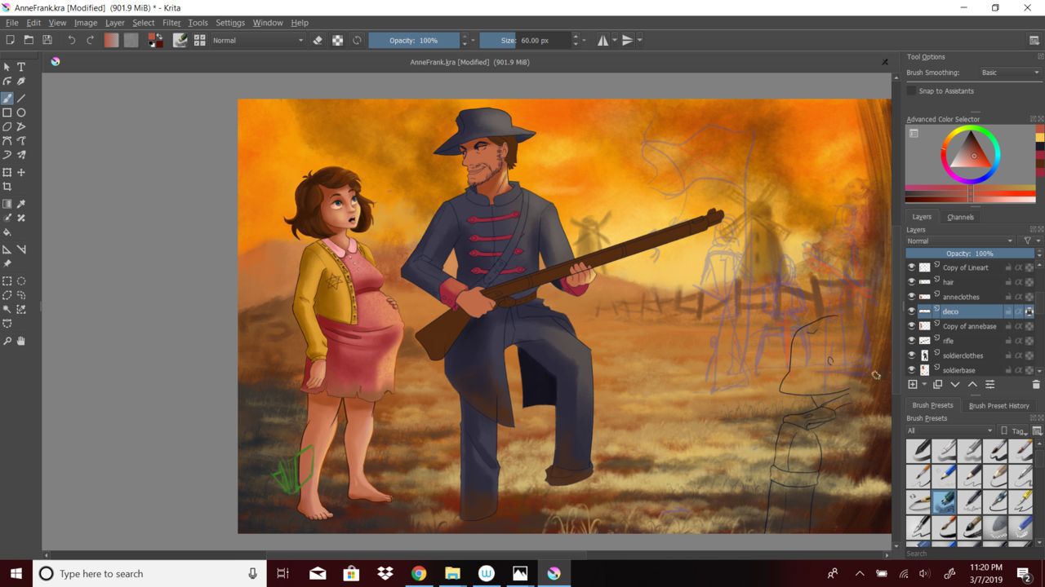Select the Move tool

point(21,172)
